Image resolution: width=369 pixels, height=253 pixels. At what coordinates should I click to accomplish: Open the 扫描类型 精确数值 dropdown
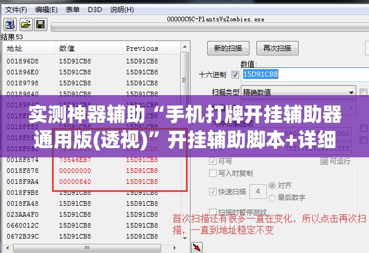coord(299,92)
